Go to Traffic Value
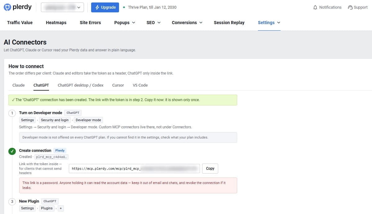The width and height of the screenshot is (372, 214). 20,23
